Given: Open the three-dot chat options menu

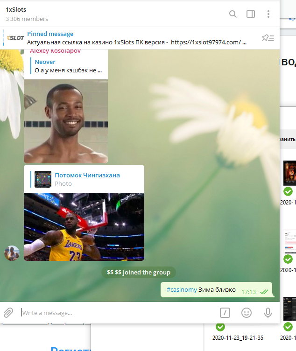Looking at the screenshot, I should click(268, 14).
